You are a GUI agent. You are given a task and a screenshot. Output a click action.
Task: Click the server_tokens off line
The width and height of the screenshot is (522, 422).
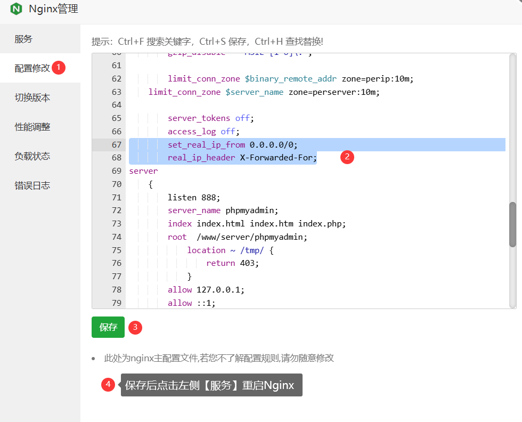(x=211, y=118)
